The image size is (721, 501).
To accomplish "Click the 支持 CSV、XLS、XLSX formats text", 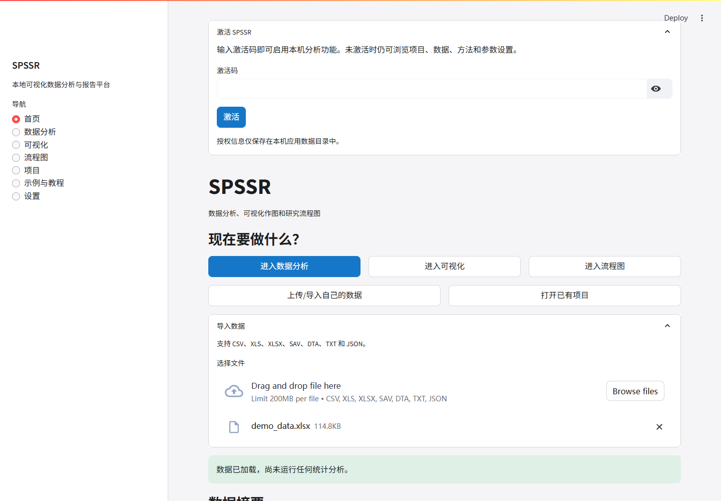I will 292,344.
